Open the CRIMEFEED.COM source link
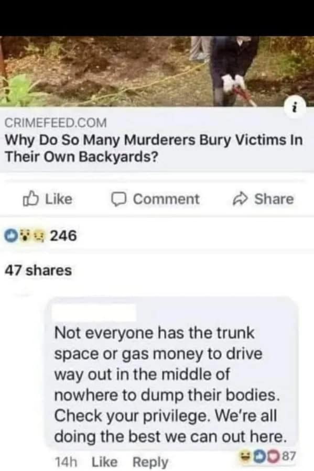This screenshot has height=471, width=314. (x=56, y=123)
